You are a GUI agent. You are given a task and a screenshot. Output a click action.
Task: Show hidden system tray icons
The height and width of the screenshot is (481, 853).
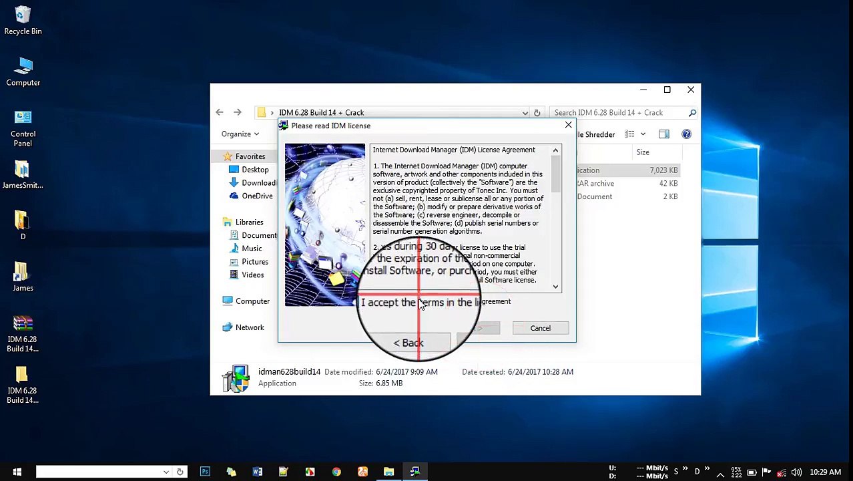pos(721,474)
